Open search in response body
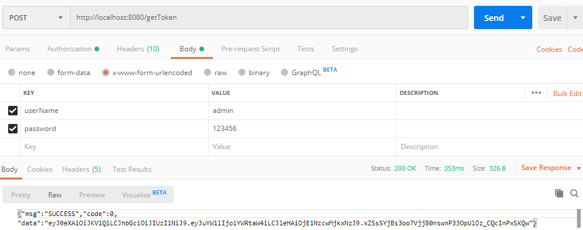 click(574, 193)
